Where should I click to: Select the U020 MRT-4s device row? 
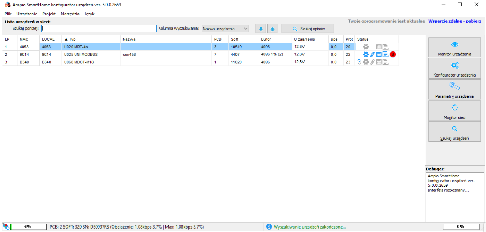201,47
